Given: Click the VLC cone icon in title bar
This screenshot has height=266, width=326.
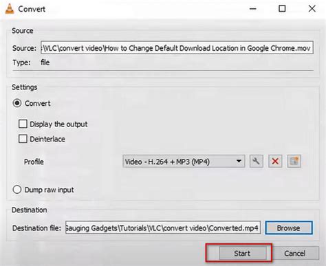Looking at the screenshot, I should coord(10,9).
